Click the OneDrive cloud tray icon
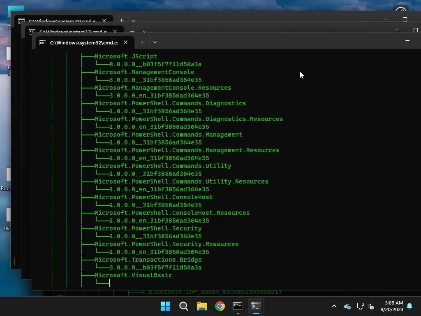Image resolution: width=421 pixels, height=316 pixels. (347, 306)
